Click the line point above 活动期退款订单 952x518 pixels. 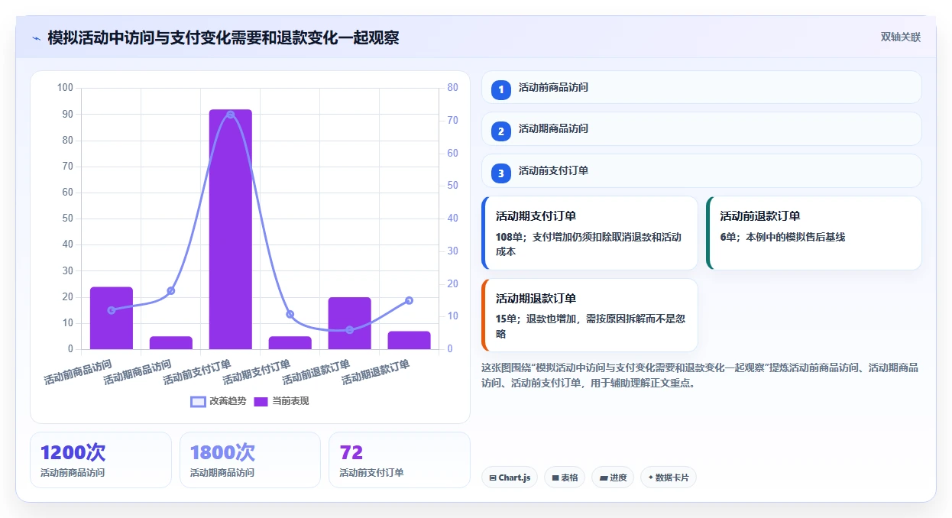click(410, 300)
